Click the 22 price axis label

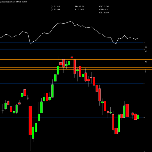(144, 118)
